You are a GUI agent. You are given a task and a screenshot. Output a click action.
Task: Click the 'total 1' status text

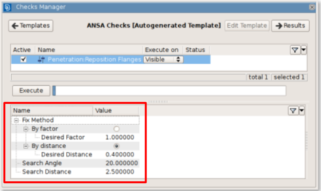(258, 77)
